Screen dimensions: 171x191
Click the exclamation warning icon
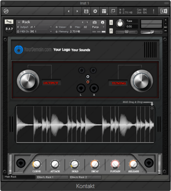coord(154,11)
